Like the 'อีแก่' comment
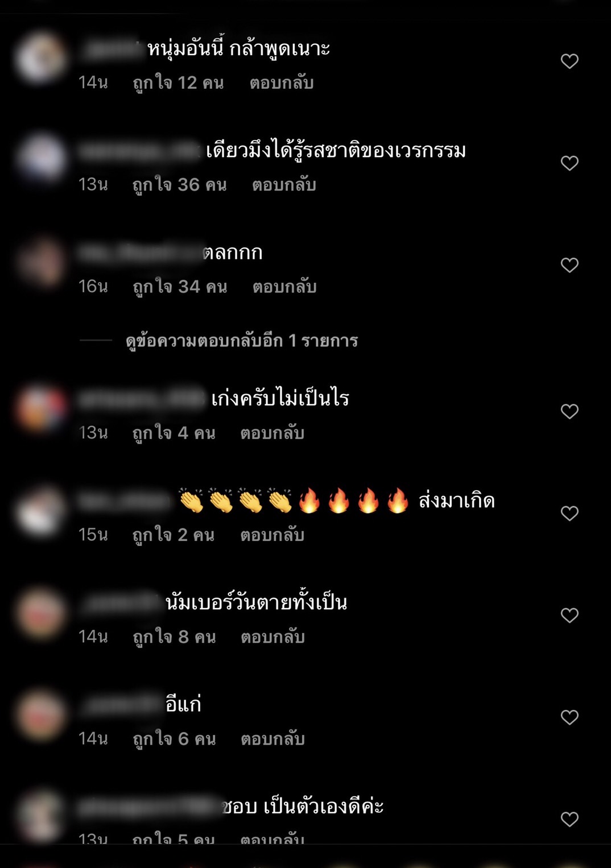The width and height of the screenshot is (611, 868). 569,717
